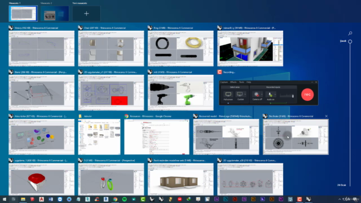
Task: Open the timeline search magnifier icon
Action: [350, 33]
